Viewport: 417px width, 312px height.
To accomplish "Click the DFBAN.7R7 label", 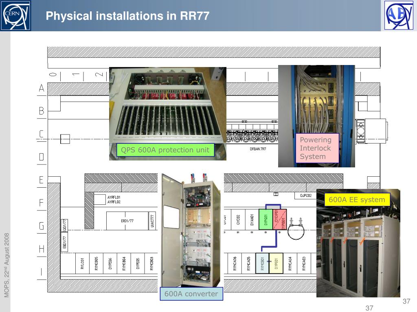I will (x=258, y=149).
